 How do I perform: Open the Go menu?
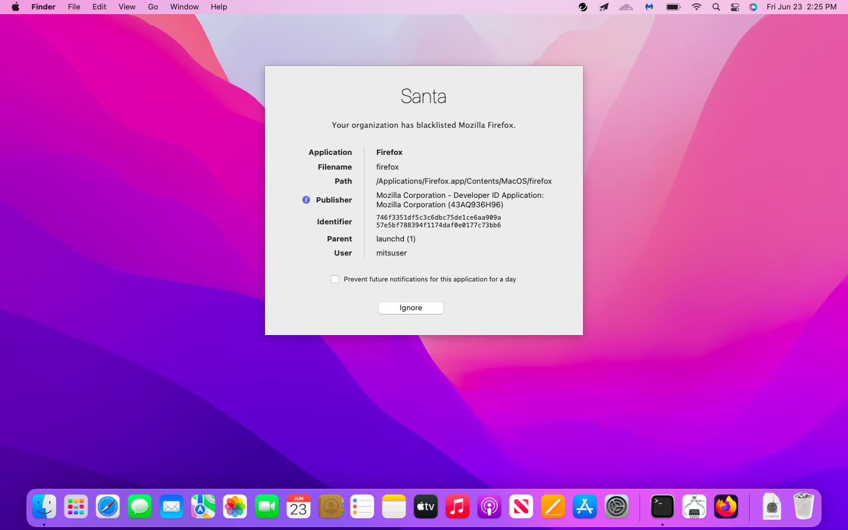[x=153, y=7]
